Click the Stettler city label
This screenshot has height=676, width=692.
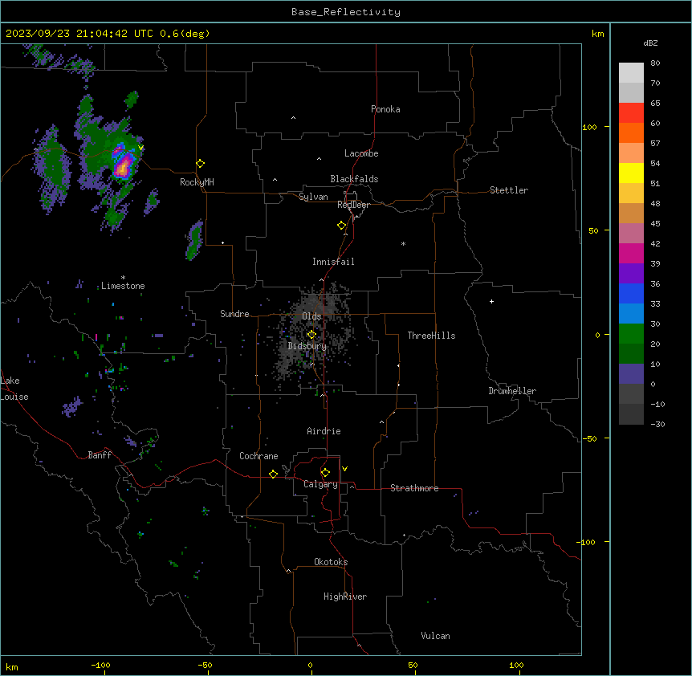[x=509, y=190]
